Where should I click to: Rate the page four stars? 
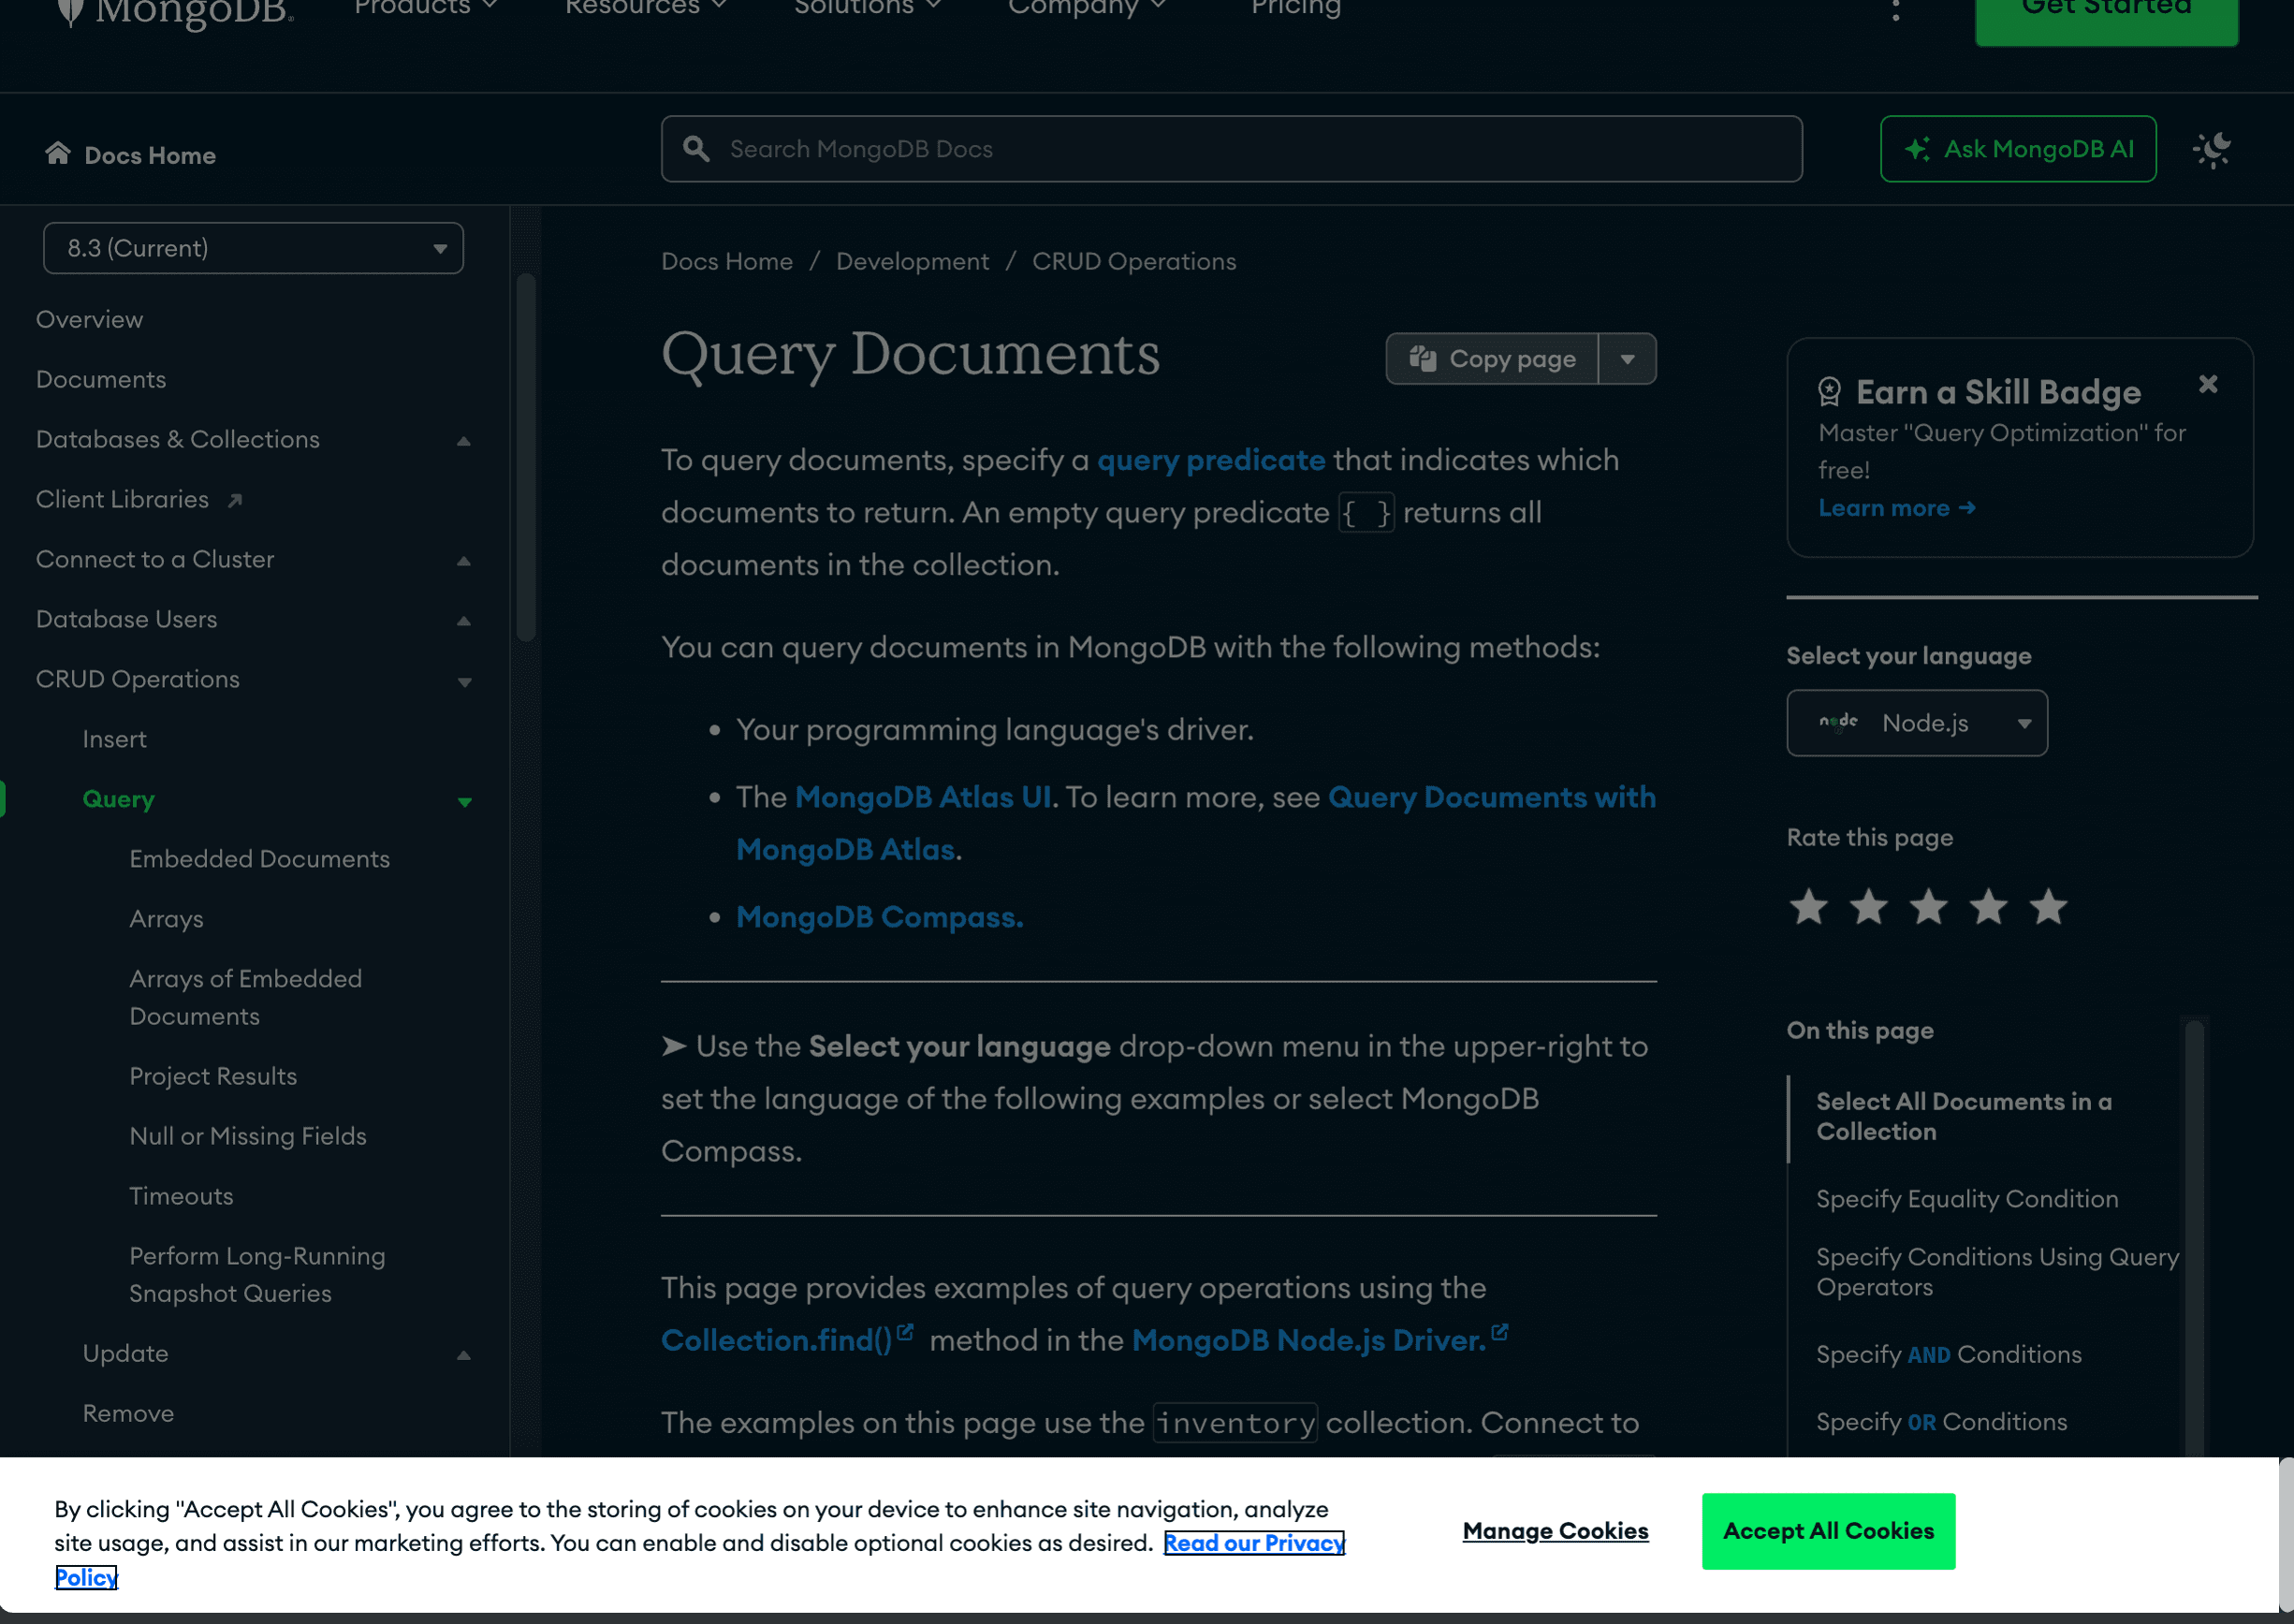1988,907
